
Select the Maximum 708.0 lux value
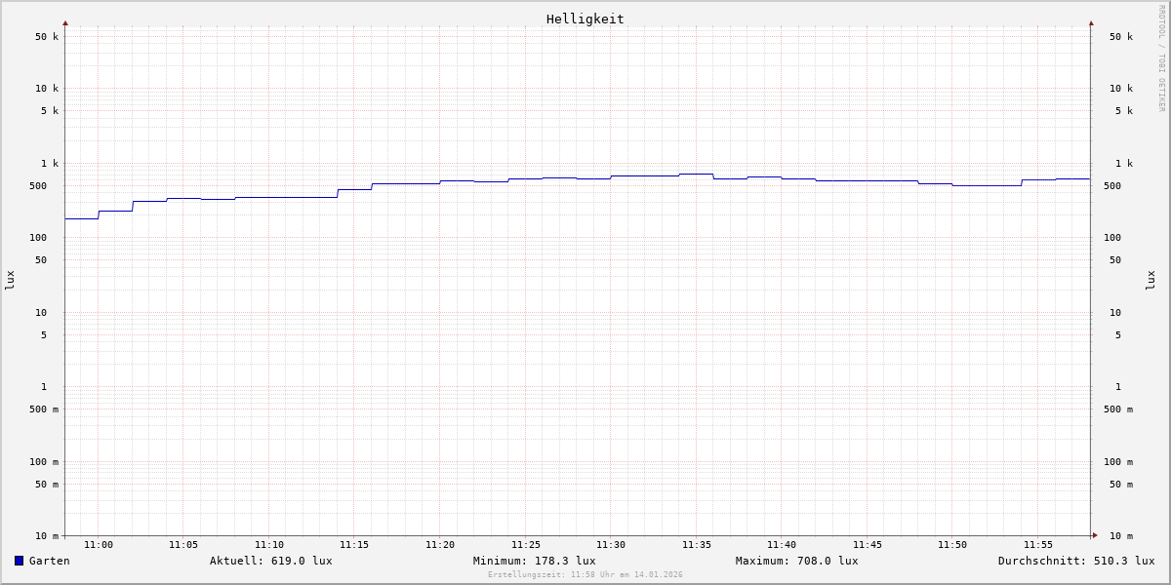coord(796,561)
